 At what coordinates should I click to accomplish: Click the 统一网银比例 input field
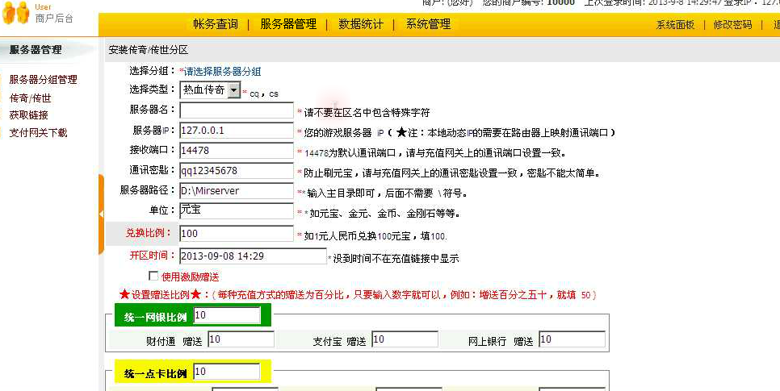[227, 315]
